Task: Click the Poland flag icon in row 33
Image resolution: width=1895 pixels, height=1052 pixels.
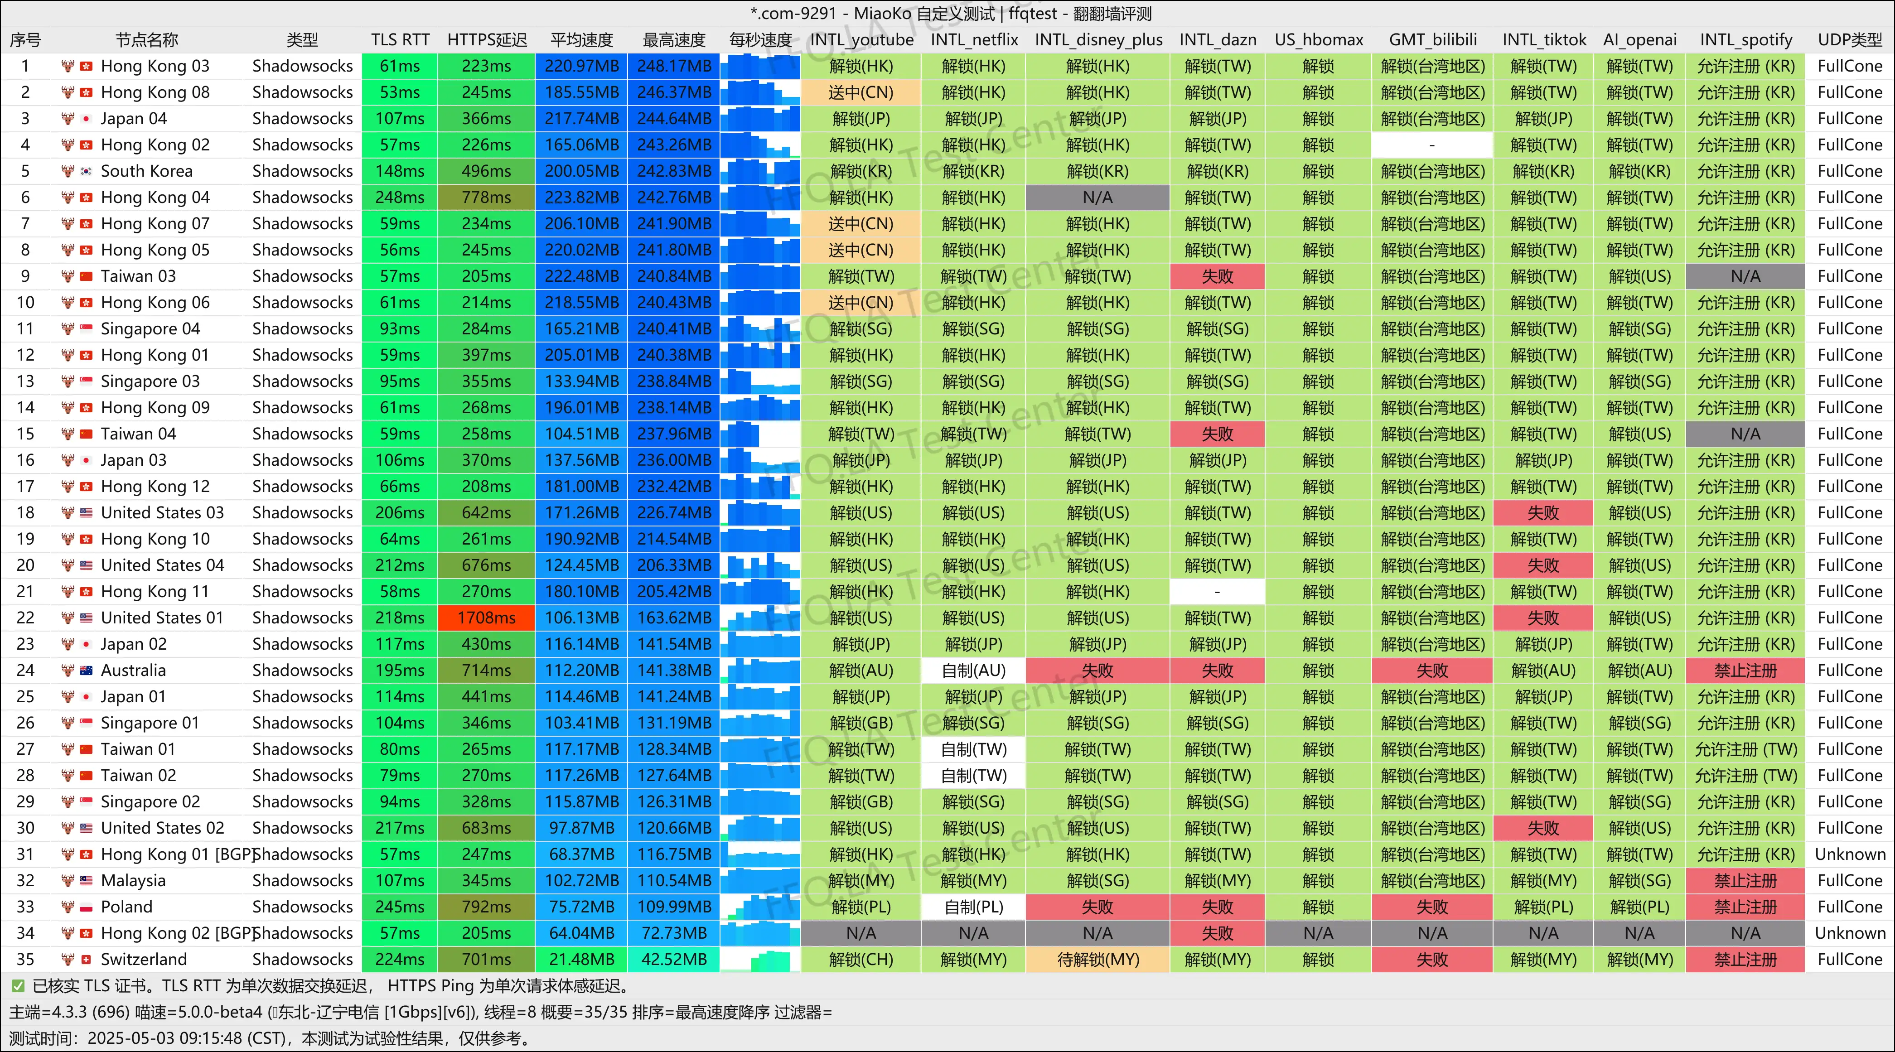Action: 86,907
